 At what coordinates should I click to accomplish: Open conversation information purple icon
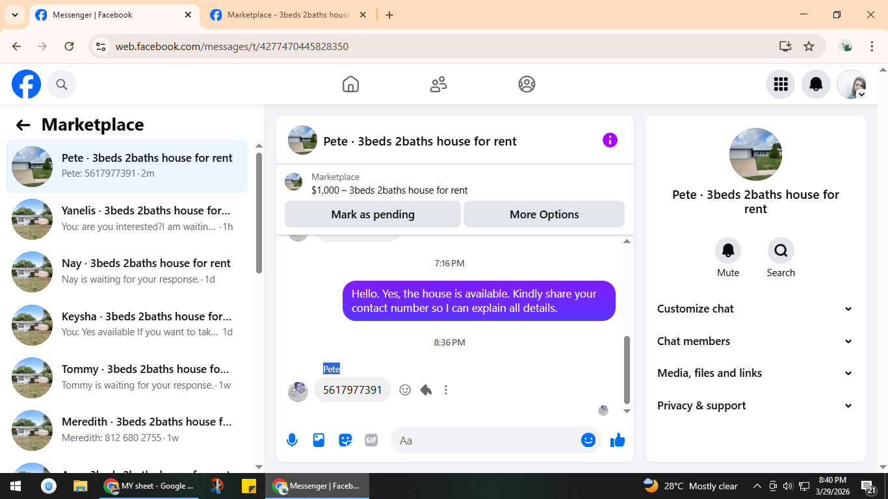(x=610, y=140)
